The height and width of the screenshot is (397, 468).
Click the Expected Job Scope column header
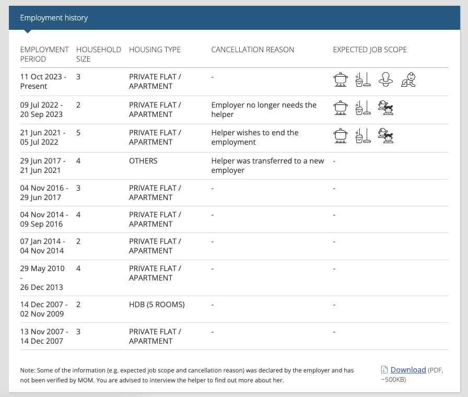(x=370, y=50)
